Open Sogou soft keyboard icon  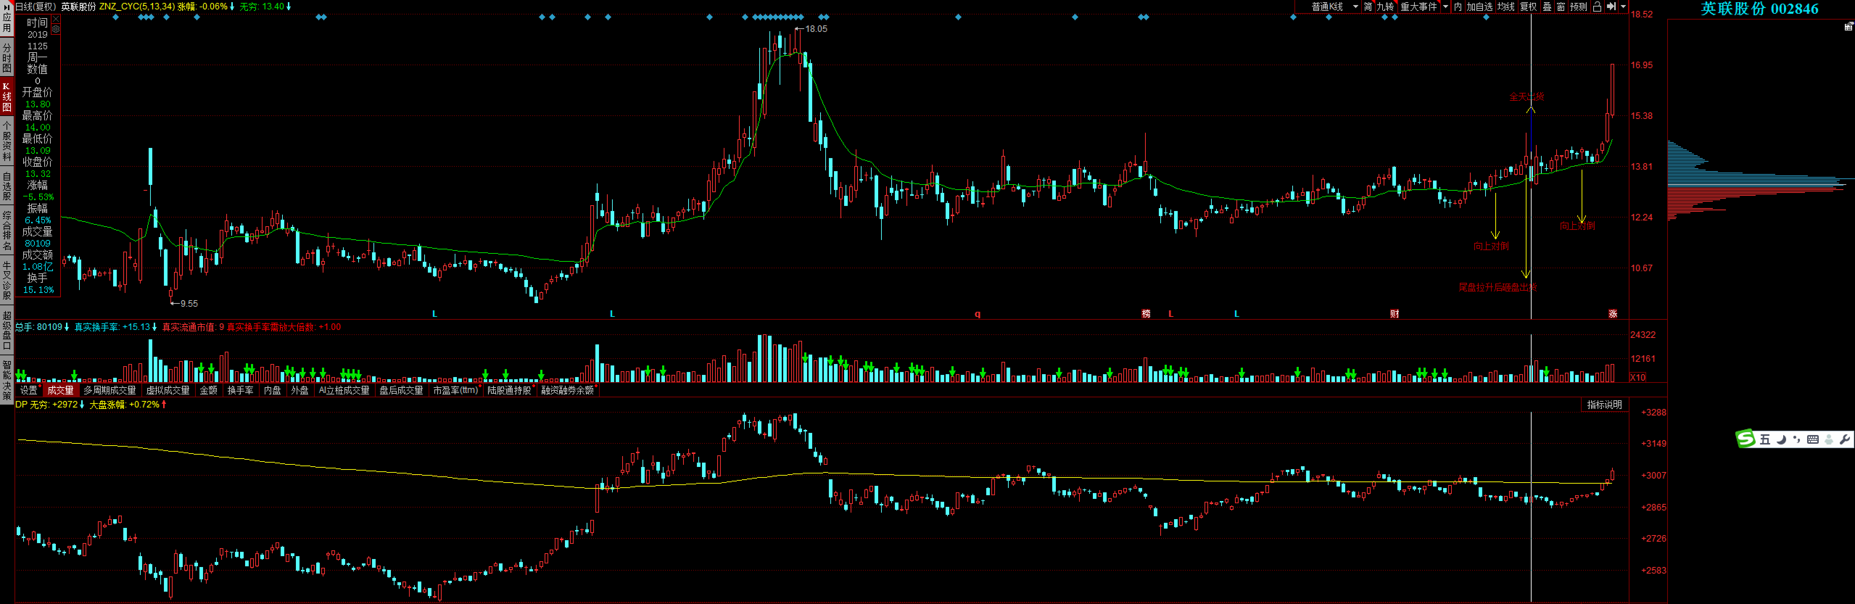tap(1813, 439)
